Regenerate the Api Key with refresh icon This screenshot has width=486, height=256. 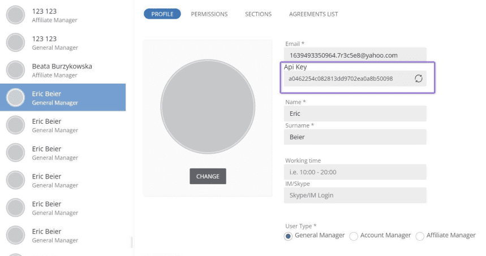click(x=419, y=79)
